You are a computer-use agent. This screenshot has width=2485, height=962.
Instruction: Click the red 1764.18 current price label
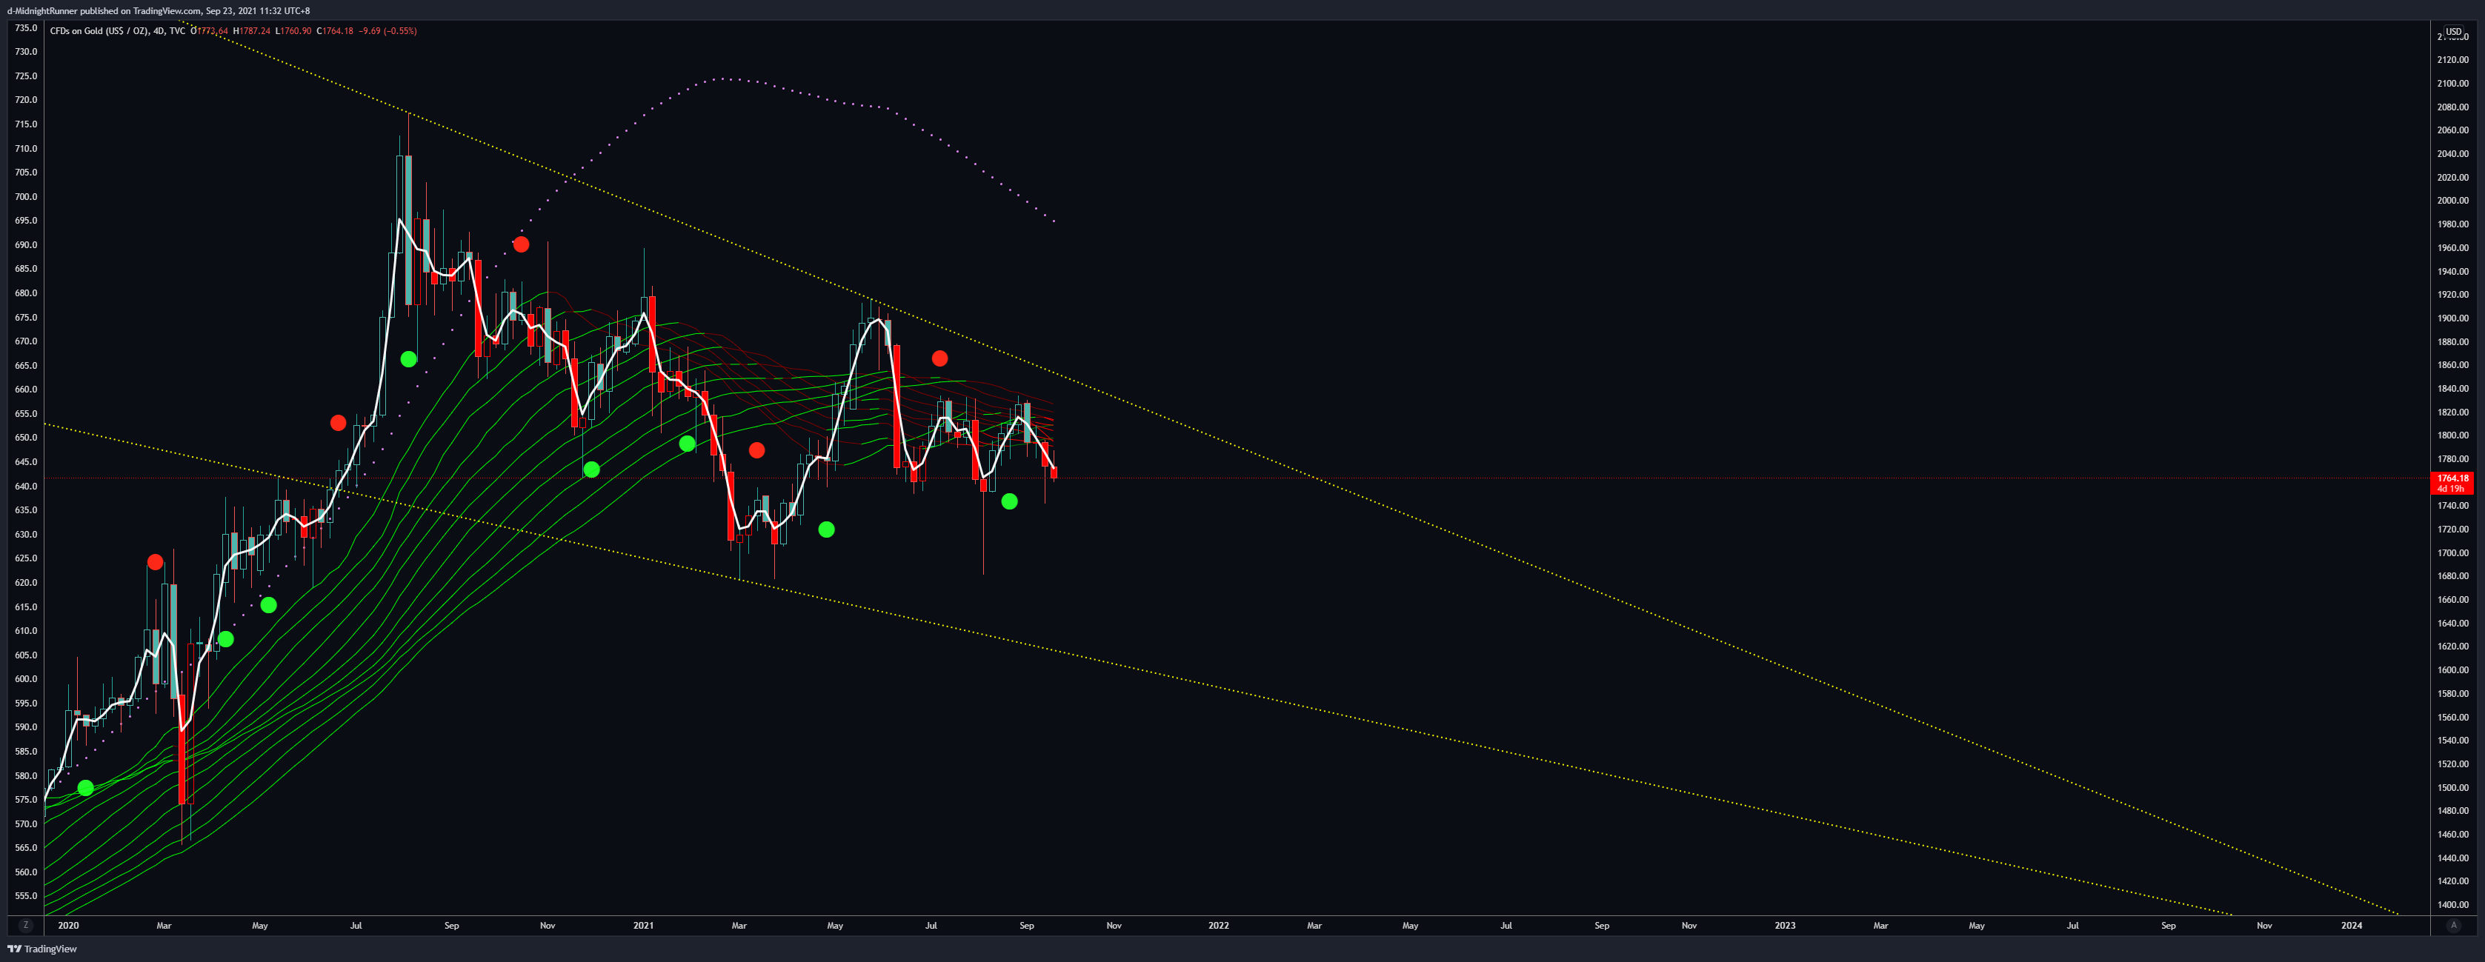tap(2452, 483)
